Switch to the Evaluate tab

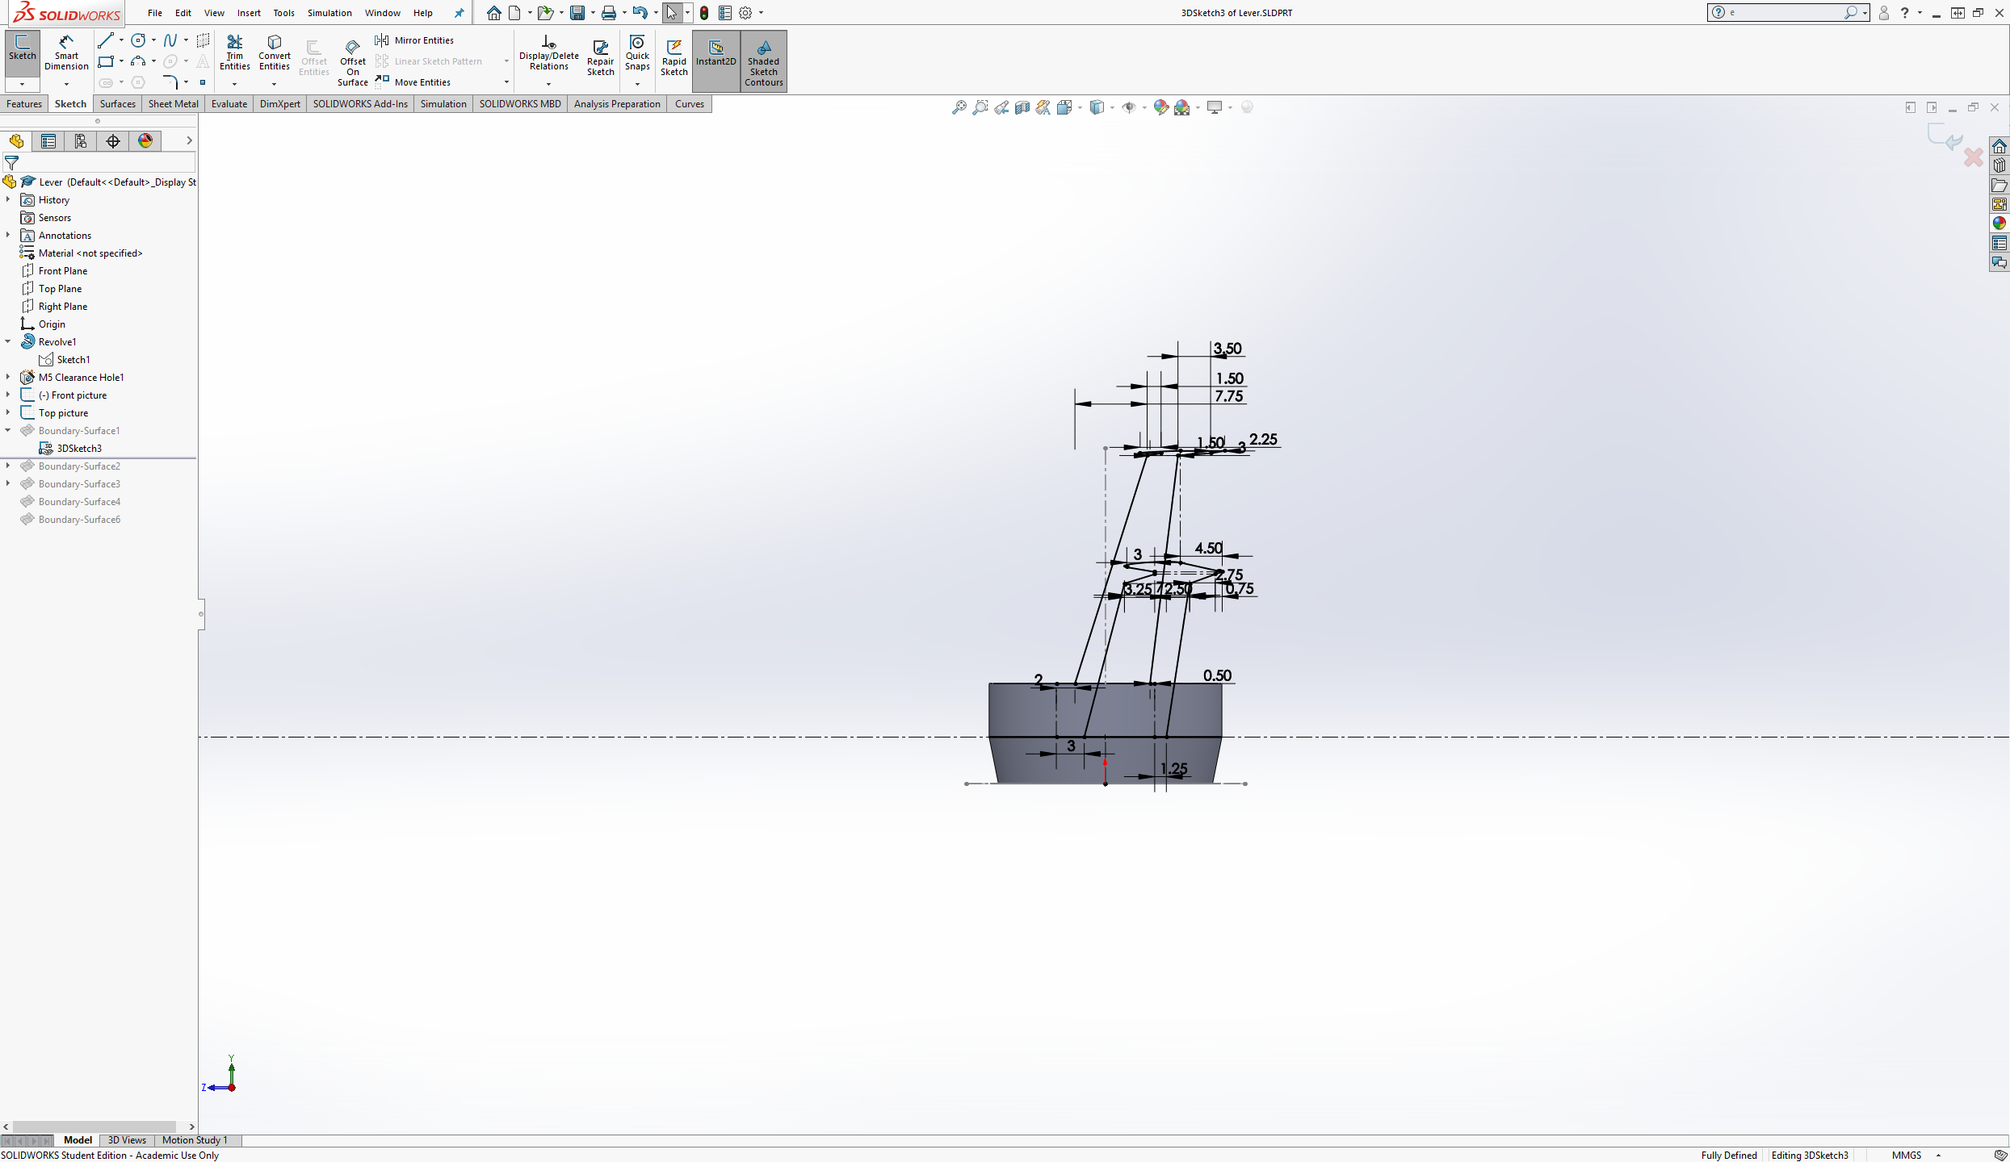(229, 104)
